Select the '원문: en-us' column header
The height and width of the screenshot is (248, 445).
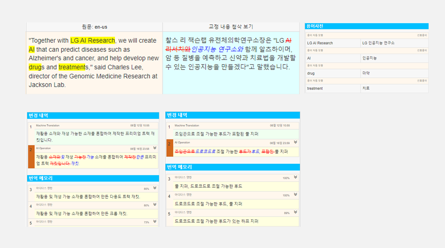click(x=94, y=27)
